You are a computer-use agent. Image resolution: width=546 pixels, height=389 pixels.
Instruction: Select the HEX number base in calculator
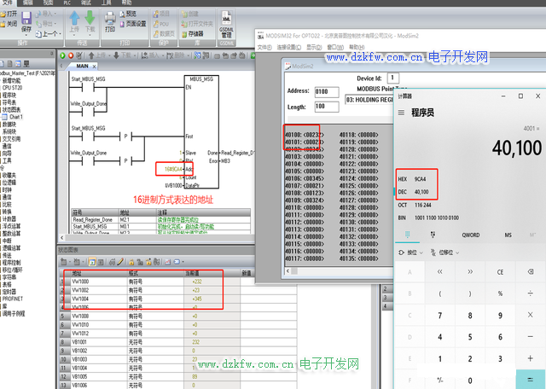(x=403, y=179)
